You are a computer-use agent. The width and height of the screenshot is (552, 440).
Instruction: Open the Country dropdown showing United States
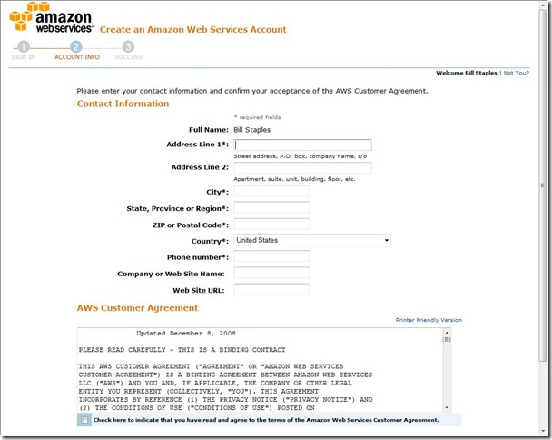[x=312, y=240]
